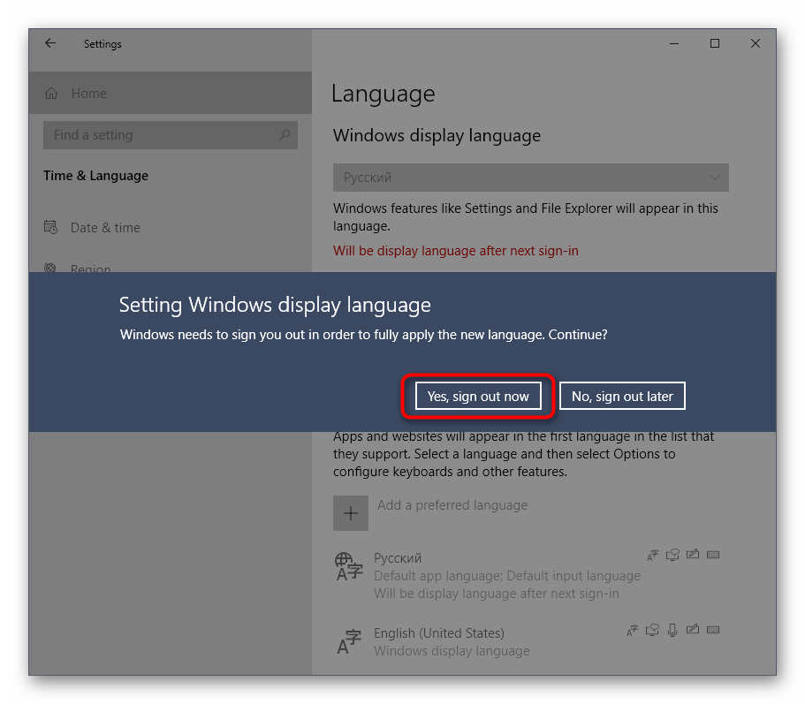Choose 'No, sign out later'
Screen dimensions: 805x704
[x=622, y=396]
